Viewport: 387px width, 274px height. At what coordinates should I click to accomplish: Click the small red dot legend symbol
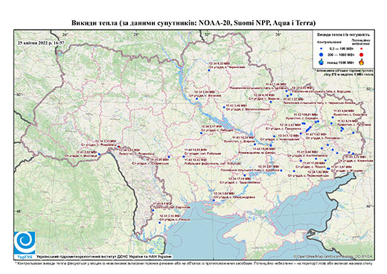pyautogui.click(x=362, y=48)
